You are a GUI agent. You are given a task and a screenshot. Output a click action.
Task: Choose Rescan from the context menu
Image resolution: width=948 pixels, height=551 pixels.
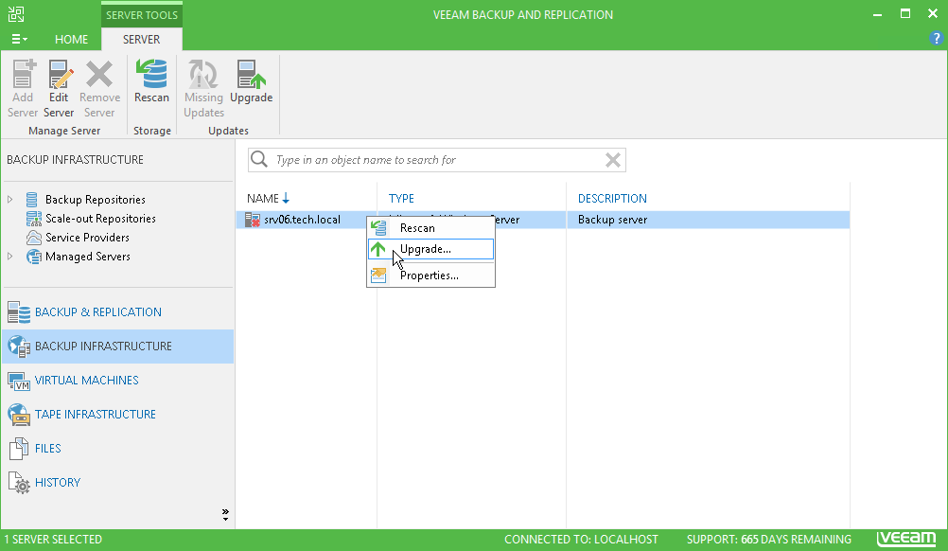tap(431, 228)
